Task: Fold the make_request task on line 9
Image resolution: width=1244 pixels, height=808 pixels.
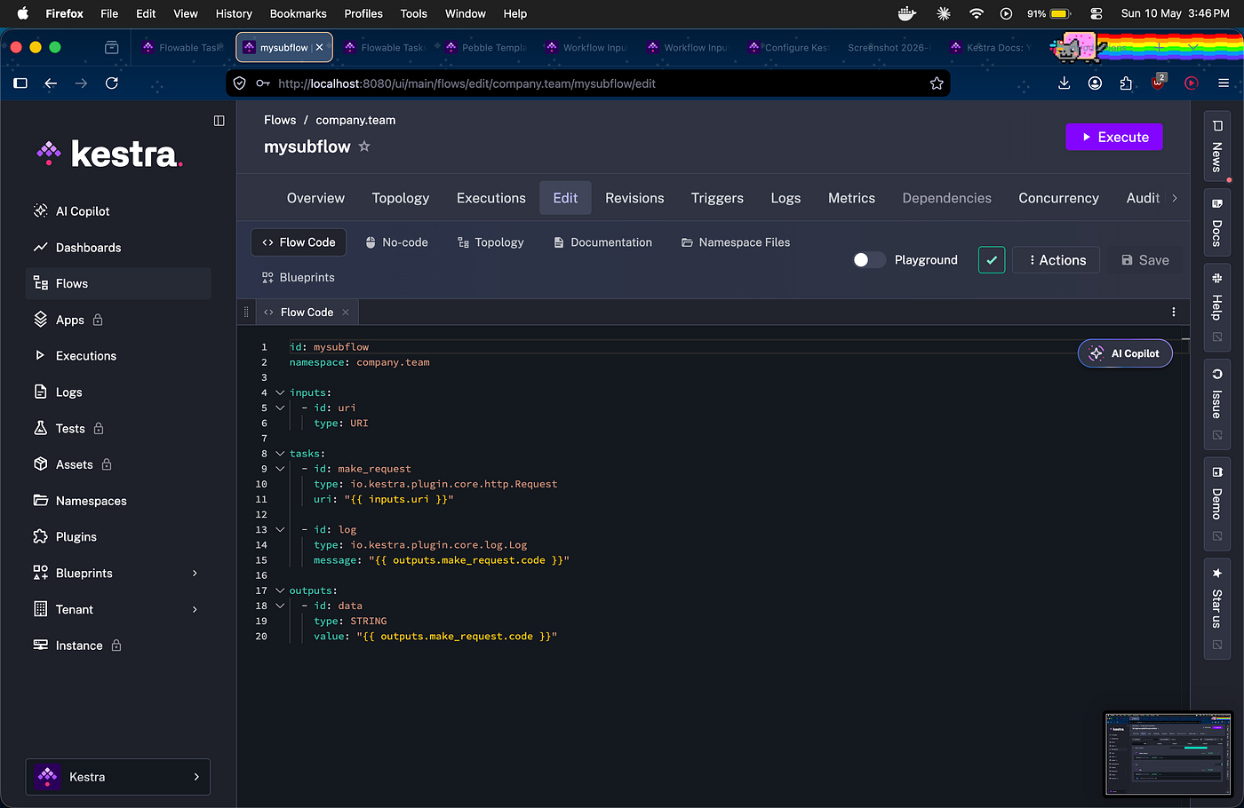Action: [280, 469]
